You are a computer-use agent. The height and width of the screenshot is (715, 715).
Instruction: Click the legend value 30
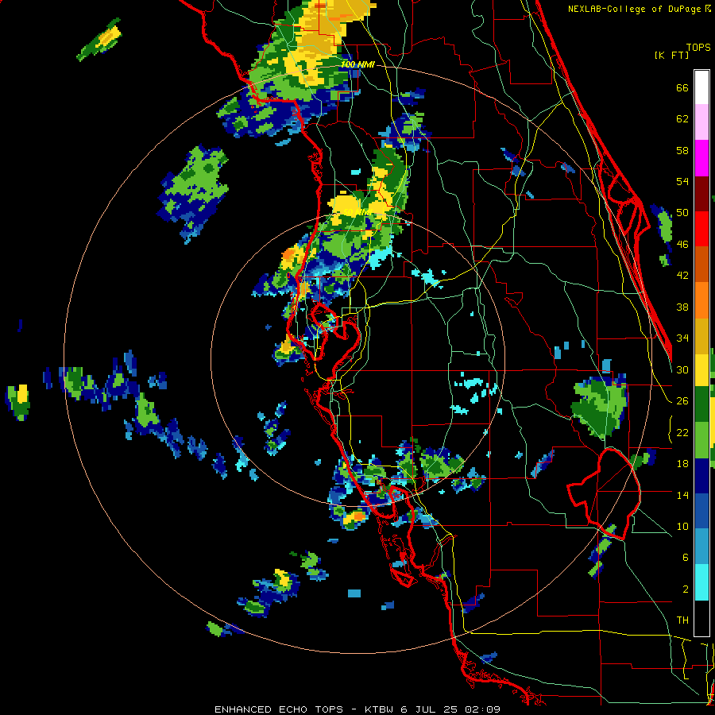[x=682, y=369]
